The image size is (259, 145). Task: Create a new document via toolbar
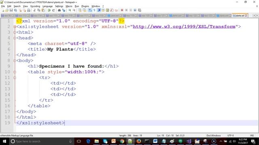pyautogui.click(x=3, y=10)
